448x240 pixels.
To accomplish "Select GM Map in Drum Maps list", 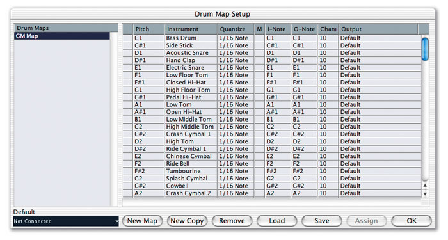I will tap(62, 36).
